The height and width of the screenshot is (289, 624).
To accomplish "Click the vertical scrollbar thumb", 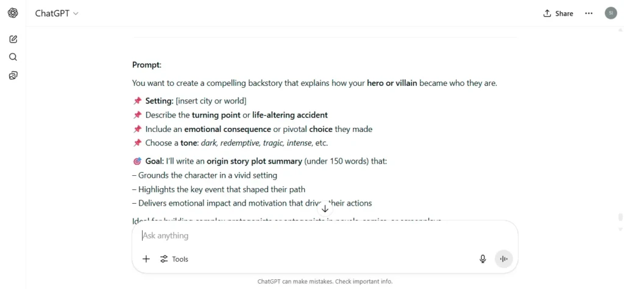I will 620,217.
